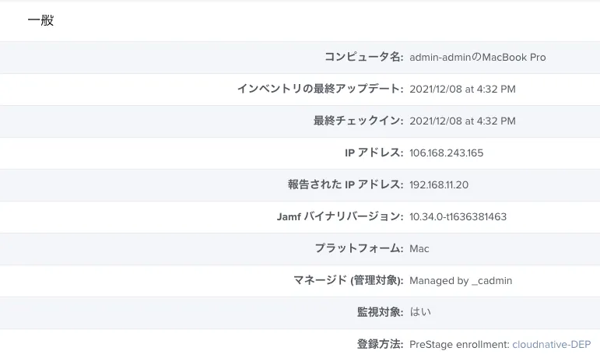Click the last check-in date value
Viewport: 600px width, 358px height.
pyautogui.click(x=462, y=121)
